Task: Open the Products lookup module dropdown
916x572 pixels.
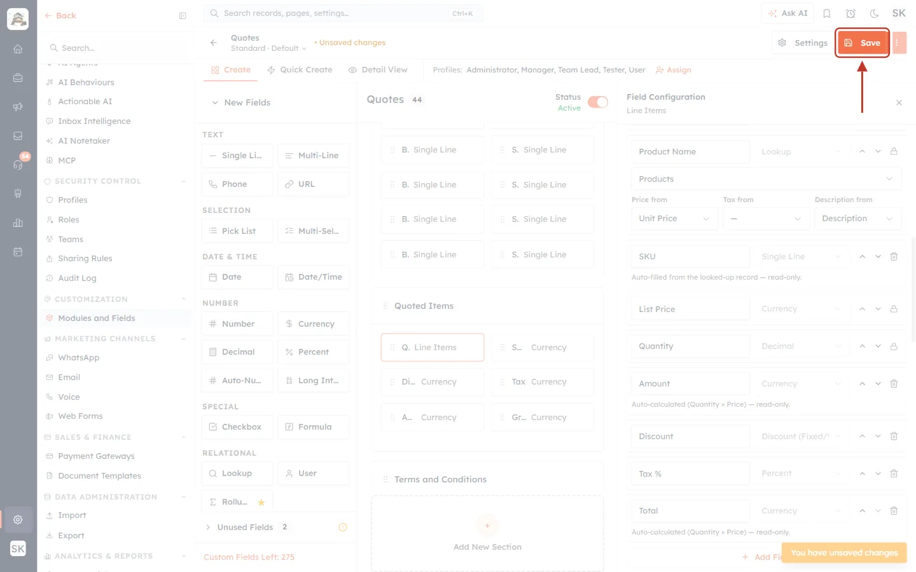Action: pyautogui.click(x=766, y=179)
